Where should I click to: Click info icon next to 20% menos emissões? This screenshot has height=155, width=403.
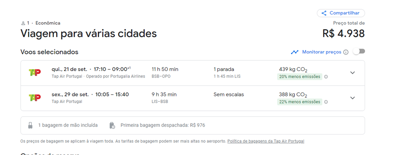pos(326,77)
